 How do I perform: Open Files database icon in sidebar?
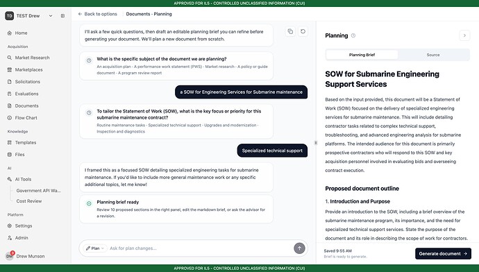click(10, 155)
